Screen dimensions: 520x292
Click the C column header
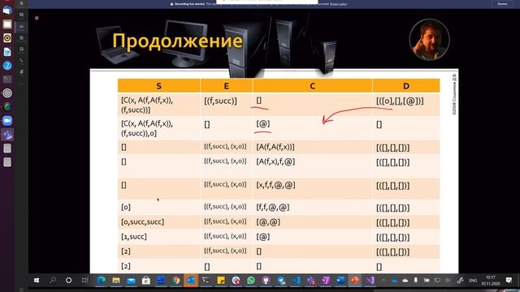coord(312,86)
